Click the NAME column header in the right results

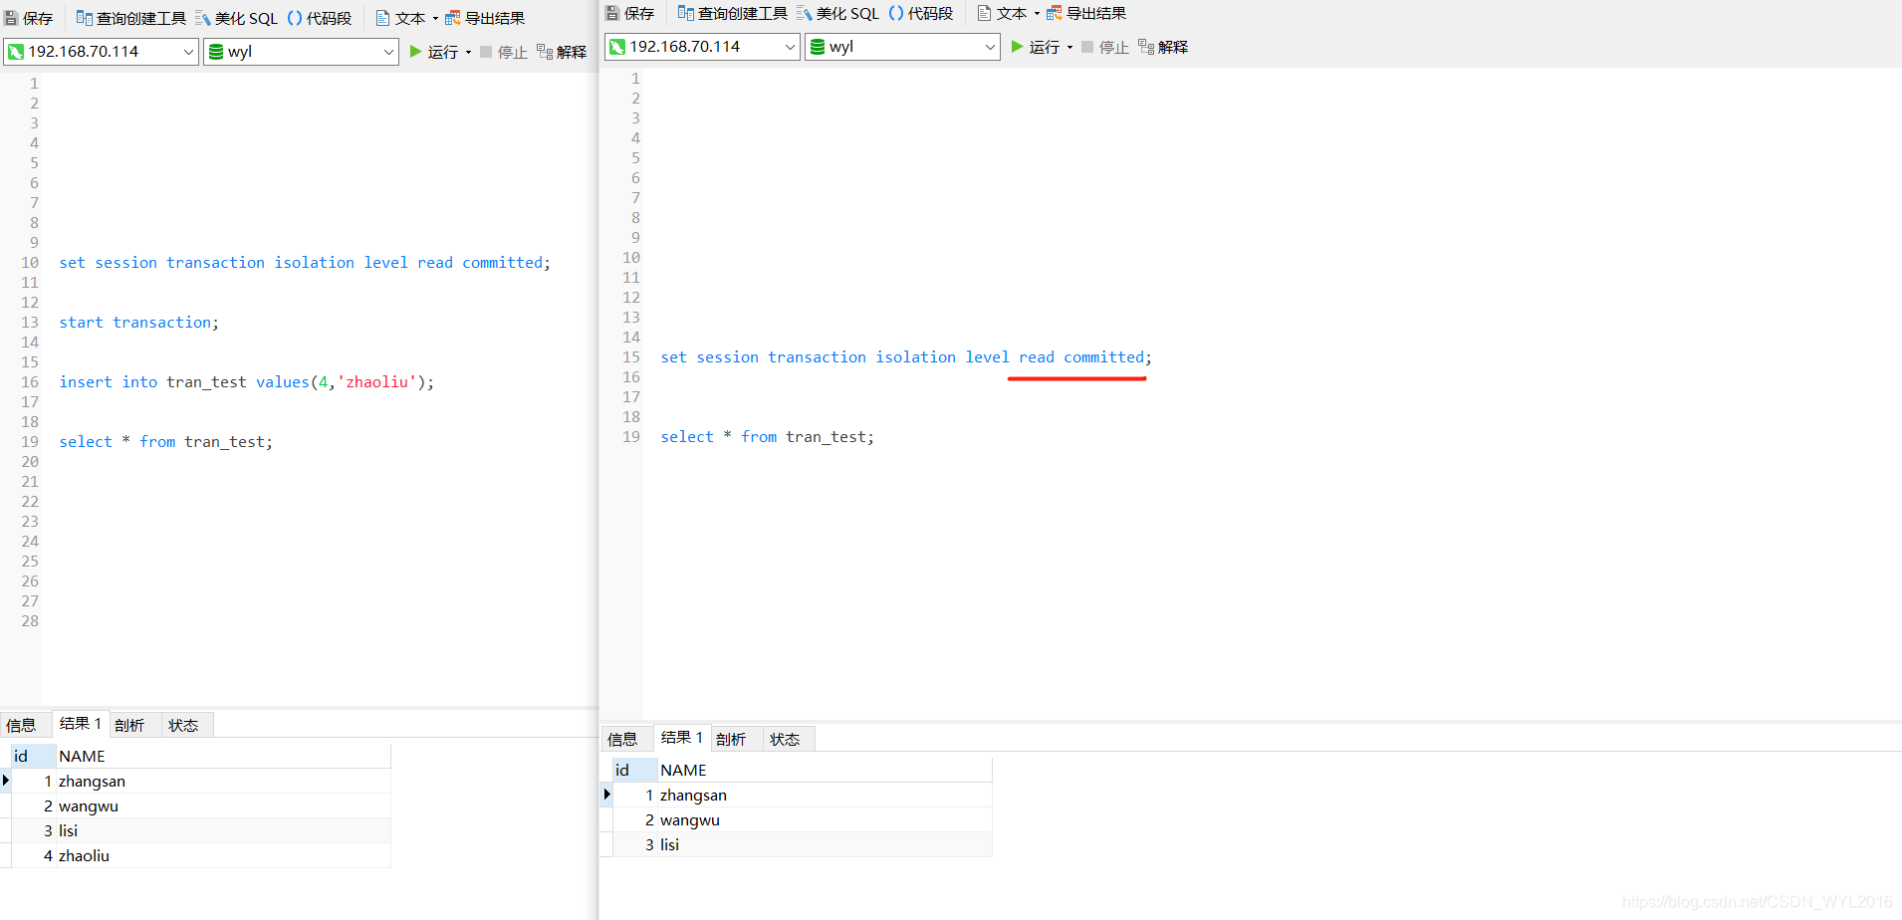click(825, 771)
